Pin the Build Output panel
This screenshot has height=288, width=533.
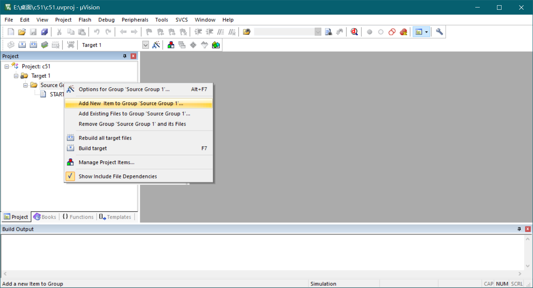(519, 229)
